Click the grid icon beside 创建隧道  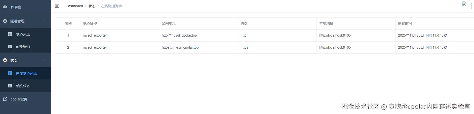[x=10, y=47]
